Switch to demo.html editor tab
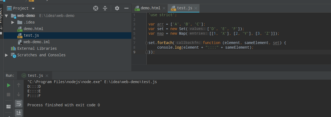This screenshot has height=117, width=331. pyautogui.click(x=151, y=8)
